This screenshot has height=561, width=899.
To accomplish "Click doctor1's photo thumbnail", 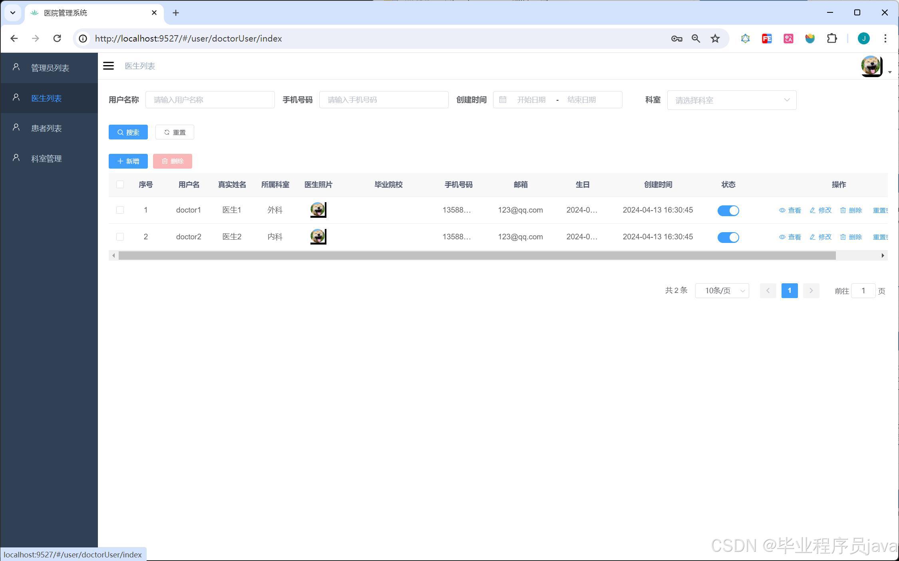I will coord(318,210).
